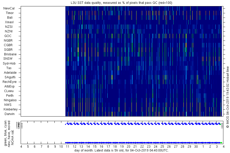230x153 pixels.
Task: Select the CLeeu region label
Action: click(x=9, y=91)
